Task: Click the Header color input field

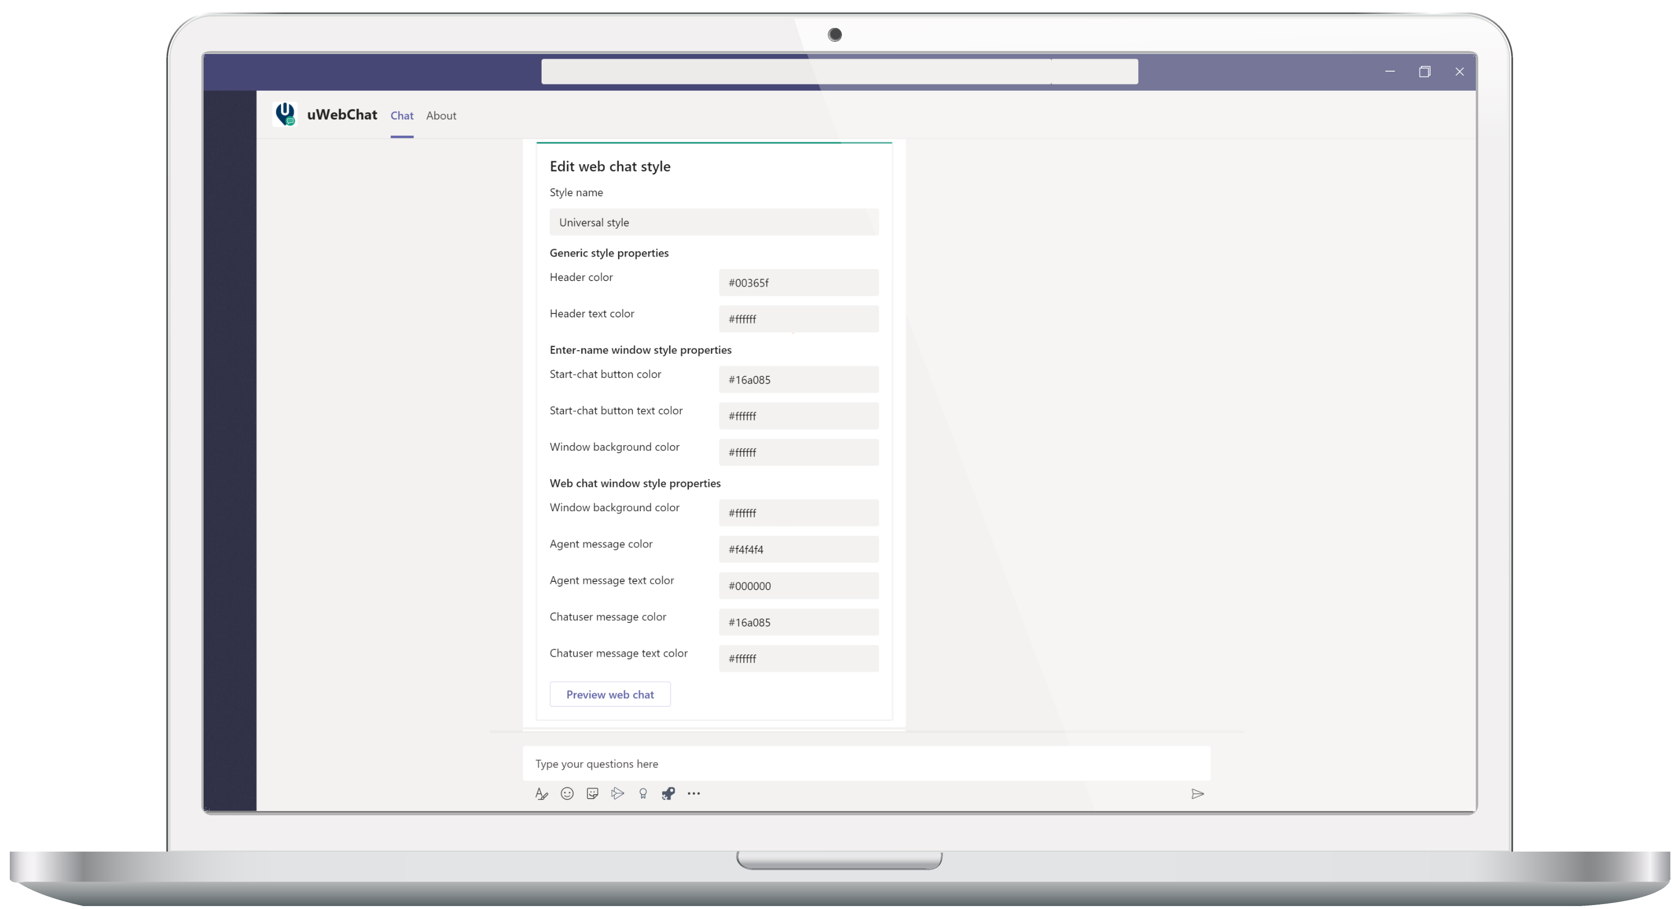Action: [798, 282]
